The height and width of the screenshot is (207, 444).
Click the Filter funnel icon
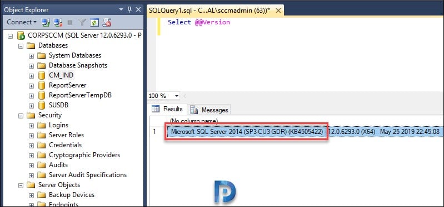pos(82,22)
